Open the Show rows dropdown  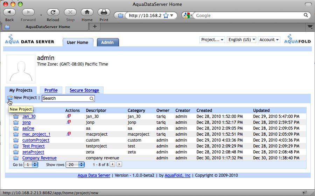75,165
